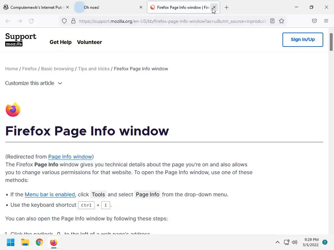Open the network status tray icon
This screenshot has width=334, height=250.
[x=286, y=242]
